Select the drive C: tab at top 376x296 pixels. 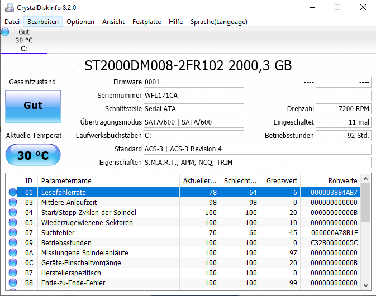click(x=24, y=40)
